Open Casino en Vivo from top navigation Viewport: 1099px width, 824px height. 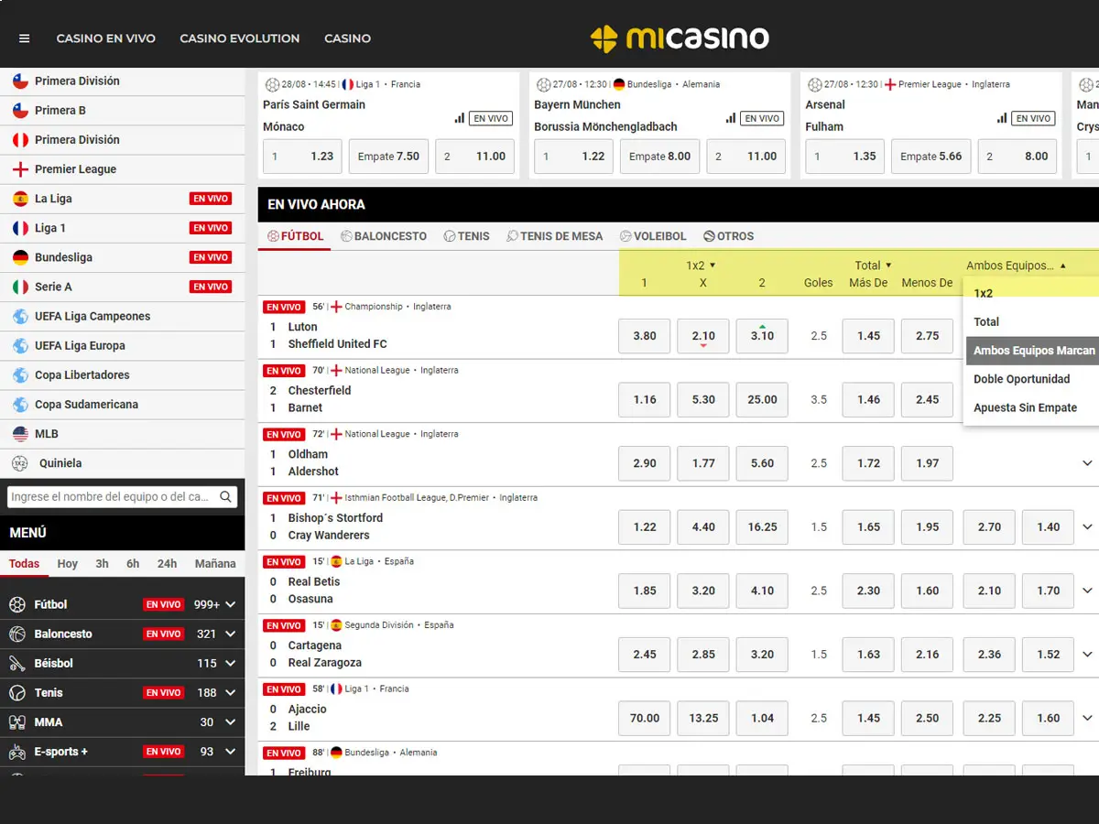tap(106, 38)
